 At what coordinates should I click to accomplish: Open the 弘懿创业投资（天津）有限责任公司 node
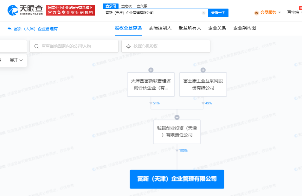point(177,132)
